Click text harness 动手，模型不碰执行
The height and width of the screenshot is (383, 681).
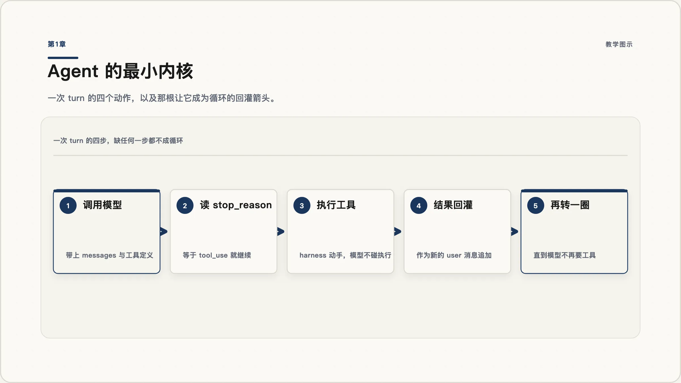pyautogui.click(x=345, y=255)
